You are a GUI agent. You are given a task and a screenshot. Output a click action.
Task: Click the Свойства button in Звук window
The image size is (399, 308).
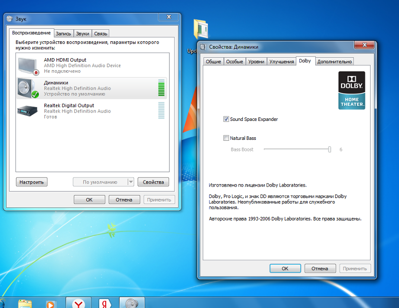pyautogui.click(x=153, y=182)
